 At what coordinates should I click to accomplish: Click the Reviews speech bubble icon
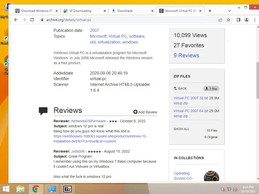coord(43,111)
